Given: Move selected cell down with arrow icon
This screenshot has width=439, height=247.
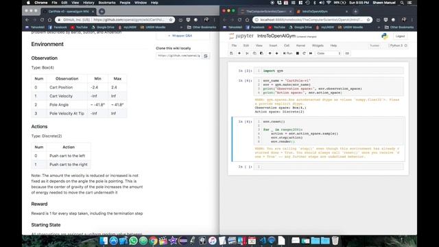Looking at the screenshot, I should [277, 54].
